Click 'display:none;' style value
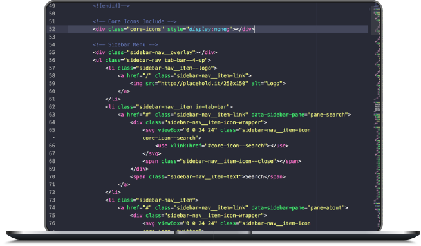 pos(209,29)
